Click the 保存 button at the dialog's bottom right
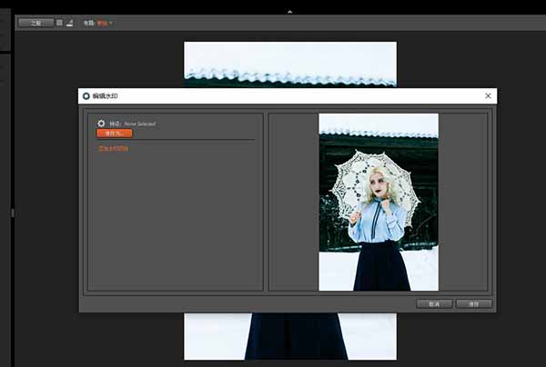The image size is (546, 367). (x=473, y=303)
